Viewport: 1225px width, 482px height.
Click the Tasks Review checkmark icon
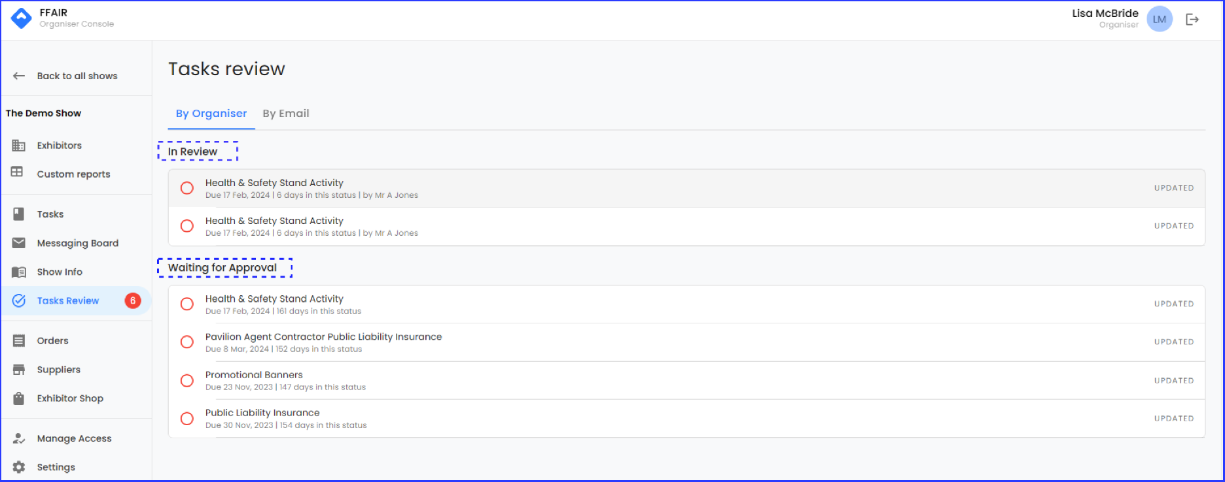coord(19,300)
